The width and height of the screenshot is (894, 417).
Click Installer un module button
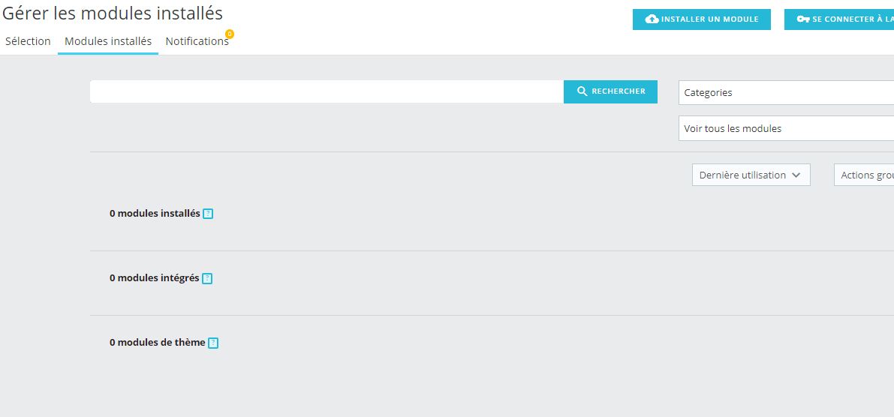click(x=702, y=19)
